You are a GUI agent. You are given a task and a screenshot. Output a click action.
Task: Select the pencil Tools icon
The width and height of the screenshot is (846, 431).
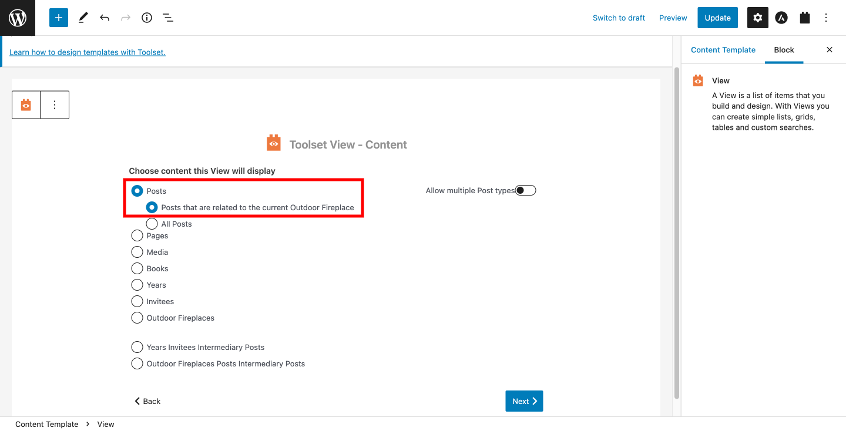pos(83,18)
